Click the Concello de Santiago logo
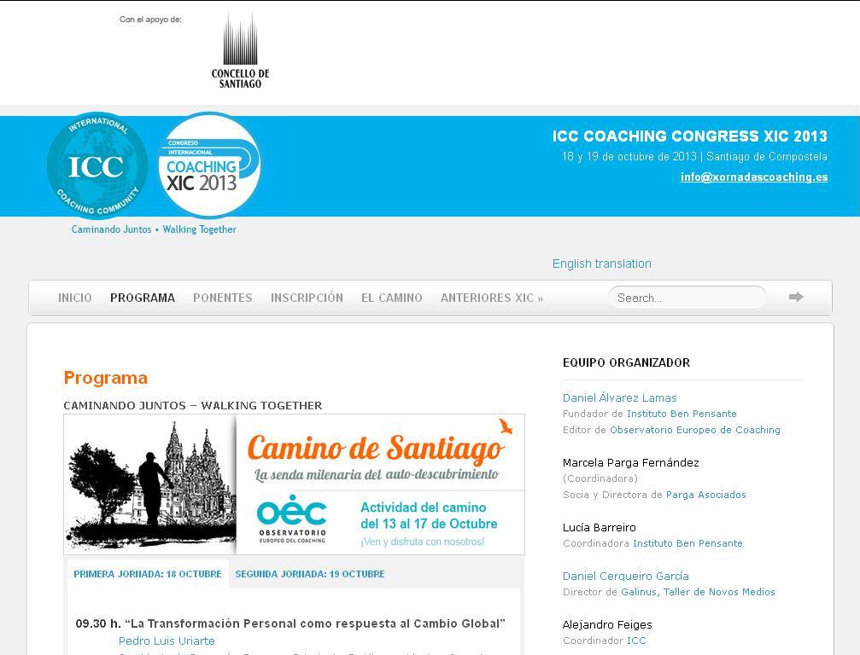Screen dimensions: 860x655 point(240,50)
